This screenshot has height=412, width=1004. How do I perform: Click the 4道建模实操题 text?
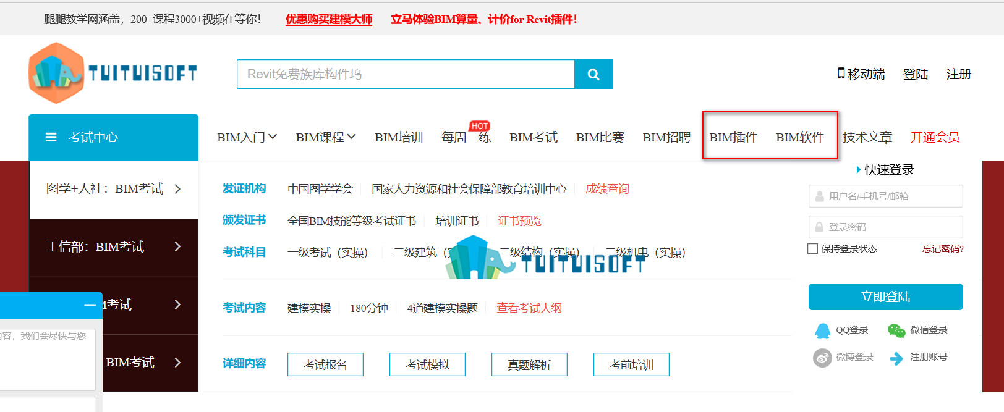[443, 308]
